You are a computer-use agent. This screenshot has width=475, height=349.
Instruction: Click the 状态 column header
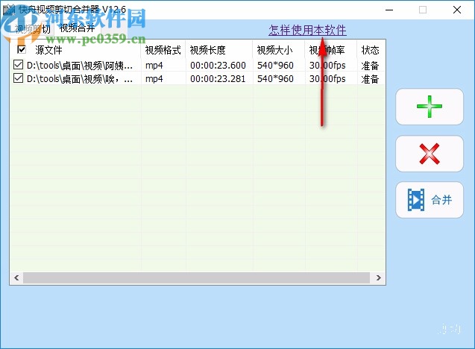click(x=370, y=50)
